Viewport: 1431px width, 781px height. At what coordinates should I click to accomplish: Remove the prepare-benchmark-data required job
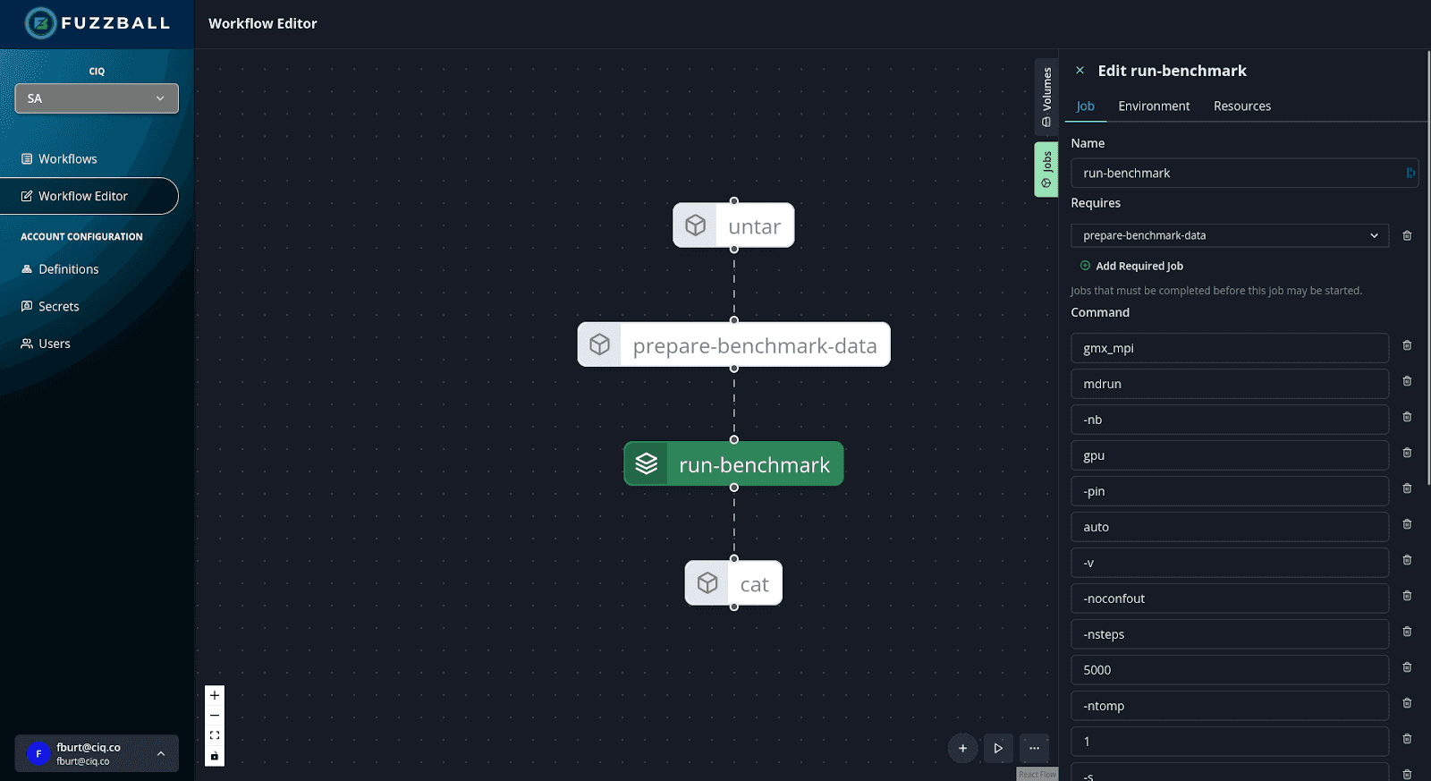point(1407,236)
